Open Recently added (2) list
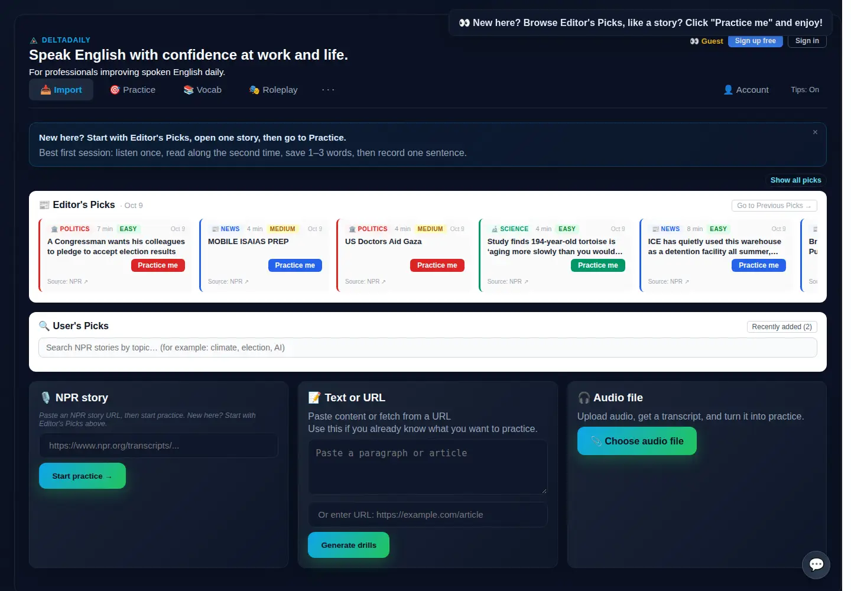851x591 pixels. coord(782,327)
